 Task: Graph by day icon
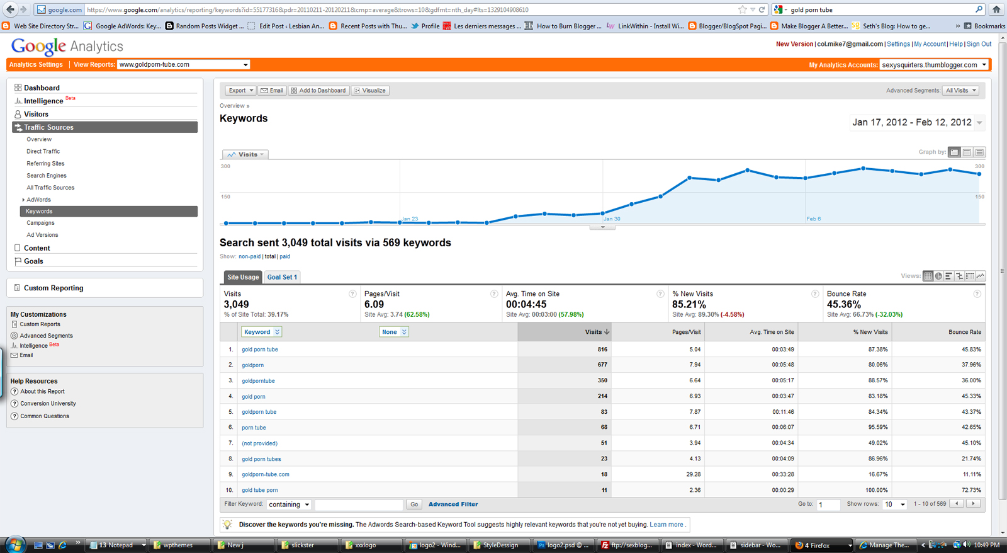coord(955,152)
